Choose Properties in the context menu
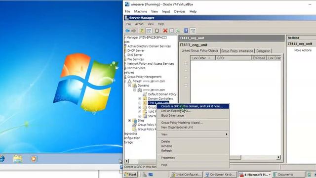Viewport: 316px width, 178px height. coord(193,158)
